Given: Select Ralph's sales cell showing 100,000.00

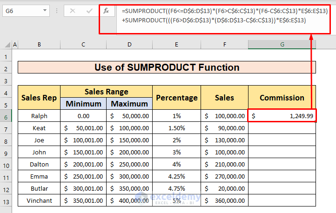Looking at the screenshot, I should (x=224, y=116).
